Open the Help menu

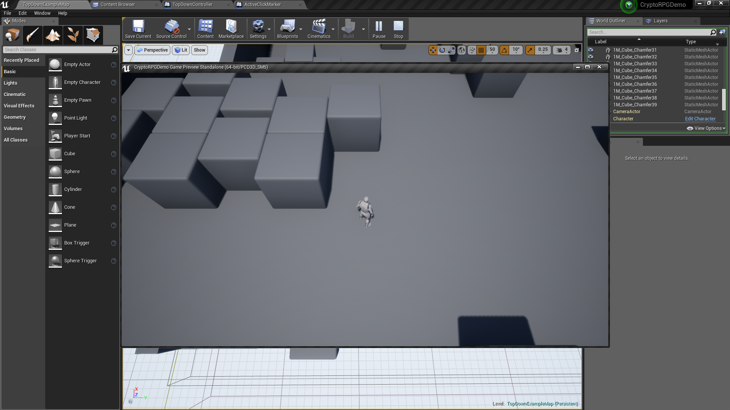(63, 13)
